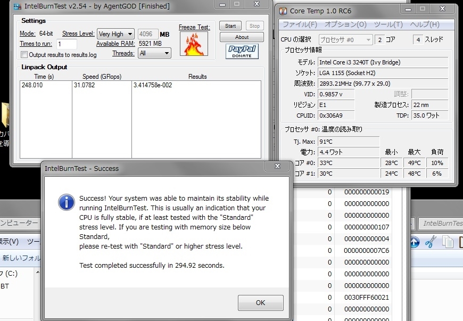Click the 新しいフォル... button in Explorer
Screen dimensions: 463x321
click(21, 258)
